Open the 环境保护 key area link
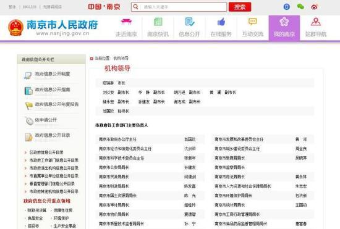This screenshot has height=229, width=340. click(61, 218)
